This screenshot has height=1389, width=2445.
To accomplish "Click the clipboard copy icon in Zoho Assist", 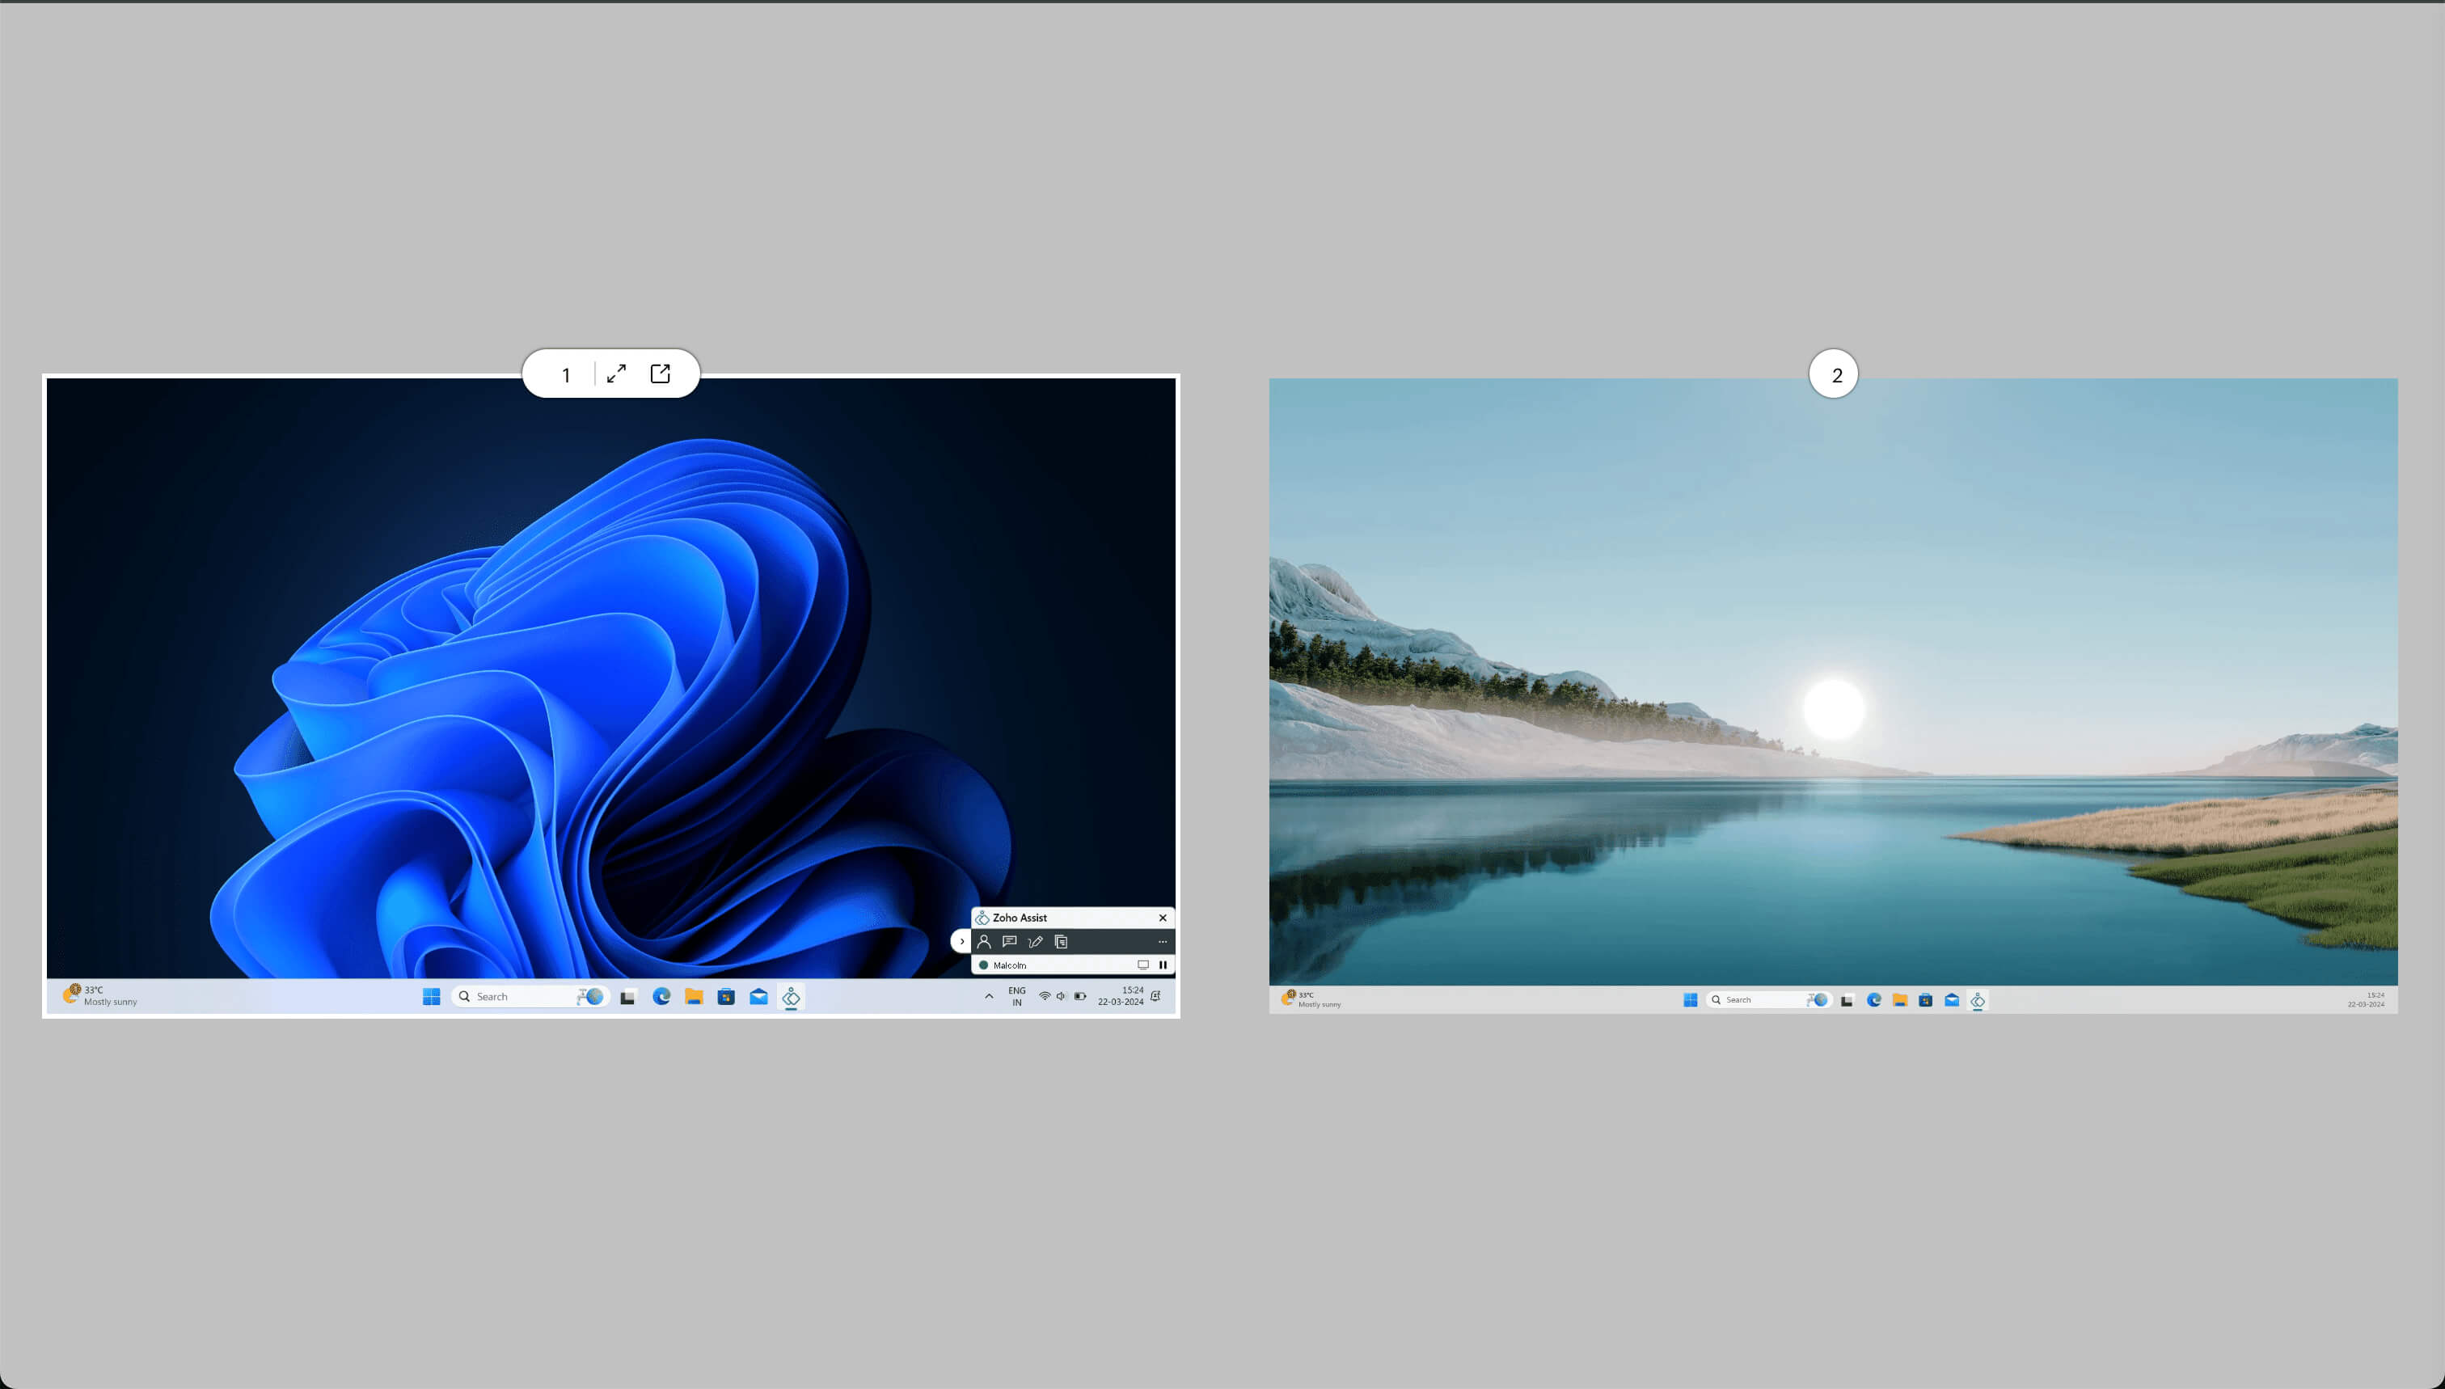I will (1061, 942).
